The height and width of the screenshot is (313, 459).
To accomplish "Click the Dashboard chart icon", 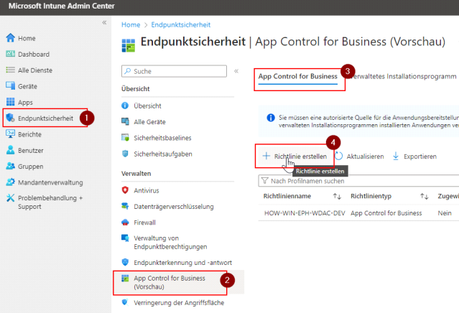I will [x=10, y=54].
